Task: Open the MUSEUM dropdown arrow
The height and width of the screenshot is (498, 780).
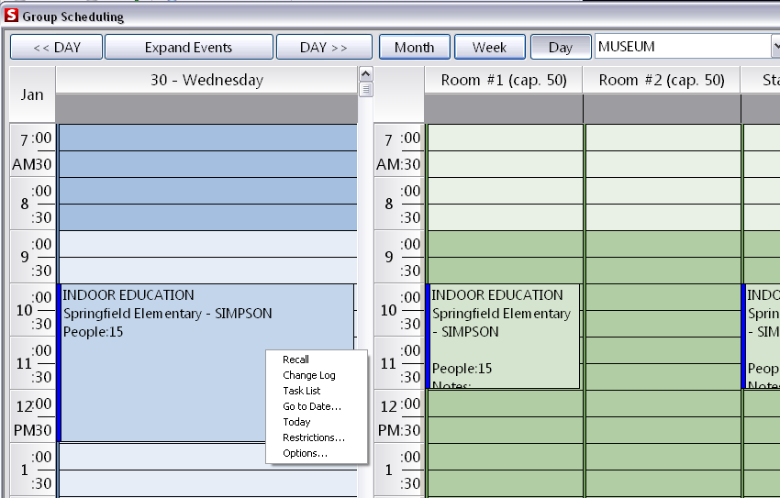Action: 776,47
